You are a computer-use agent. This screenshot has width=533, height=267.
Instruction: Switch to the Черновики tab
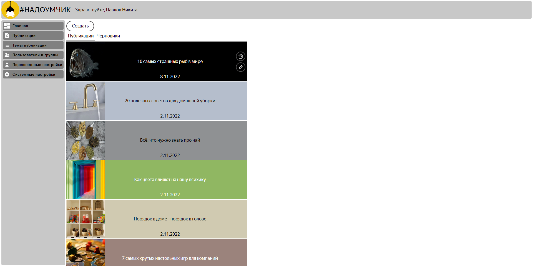[108, 36]
